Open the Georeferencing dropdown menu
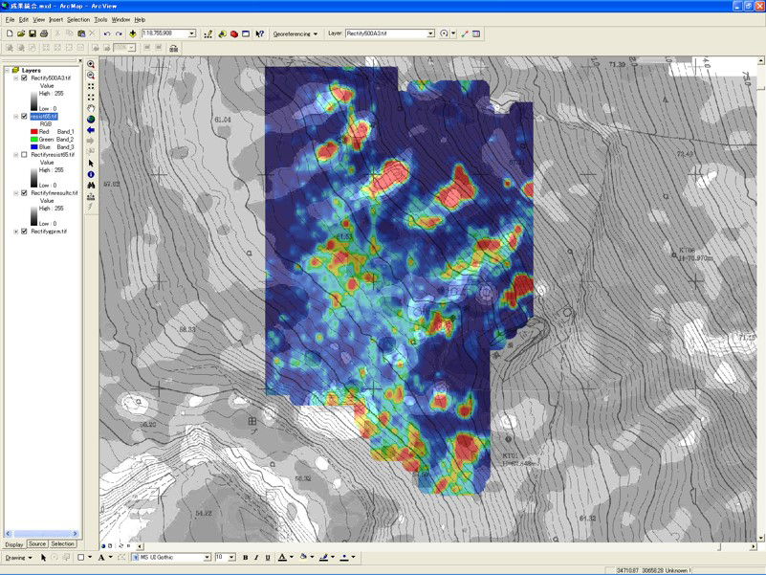The height and width of the screenshot is (575, 766). 295,33
